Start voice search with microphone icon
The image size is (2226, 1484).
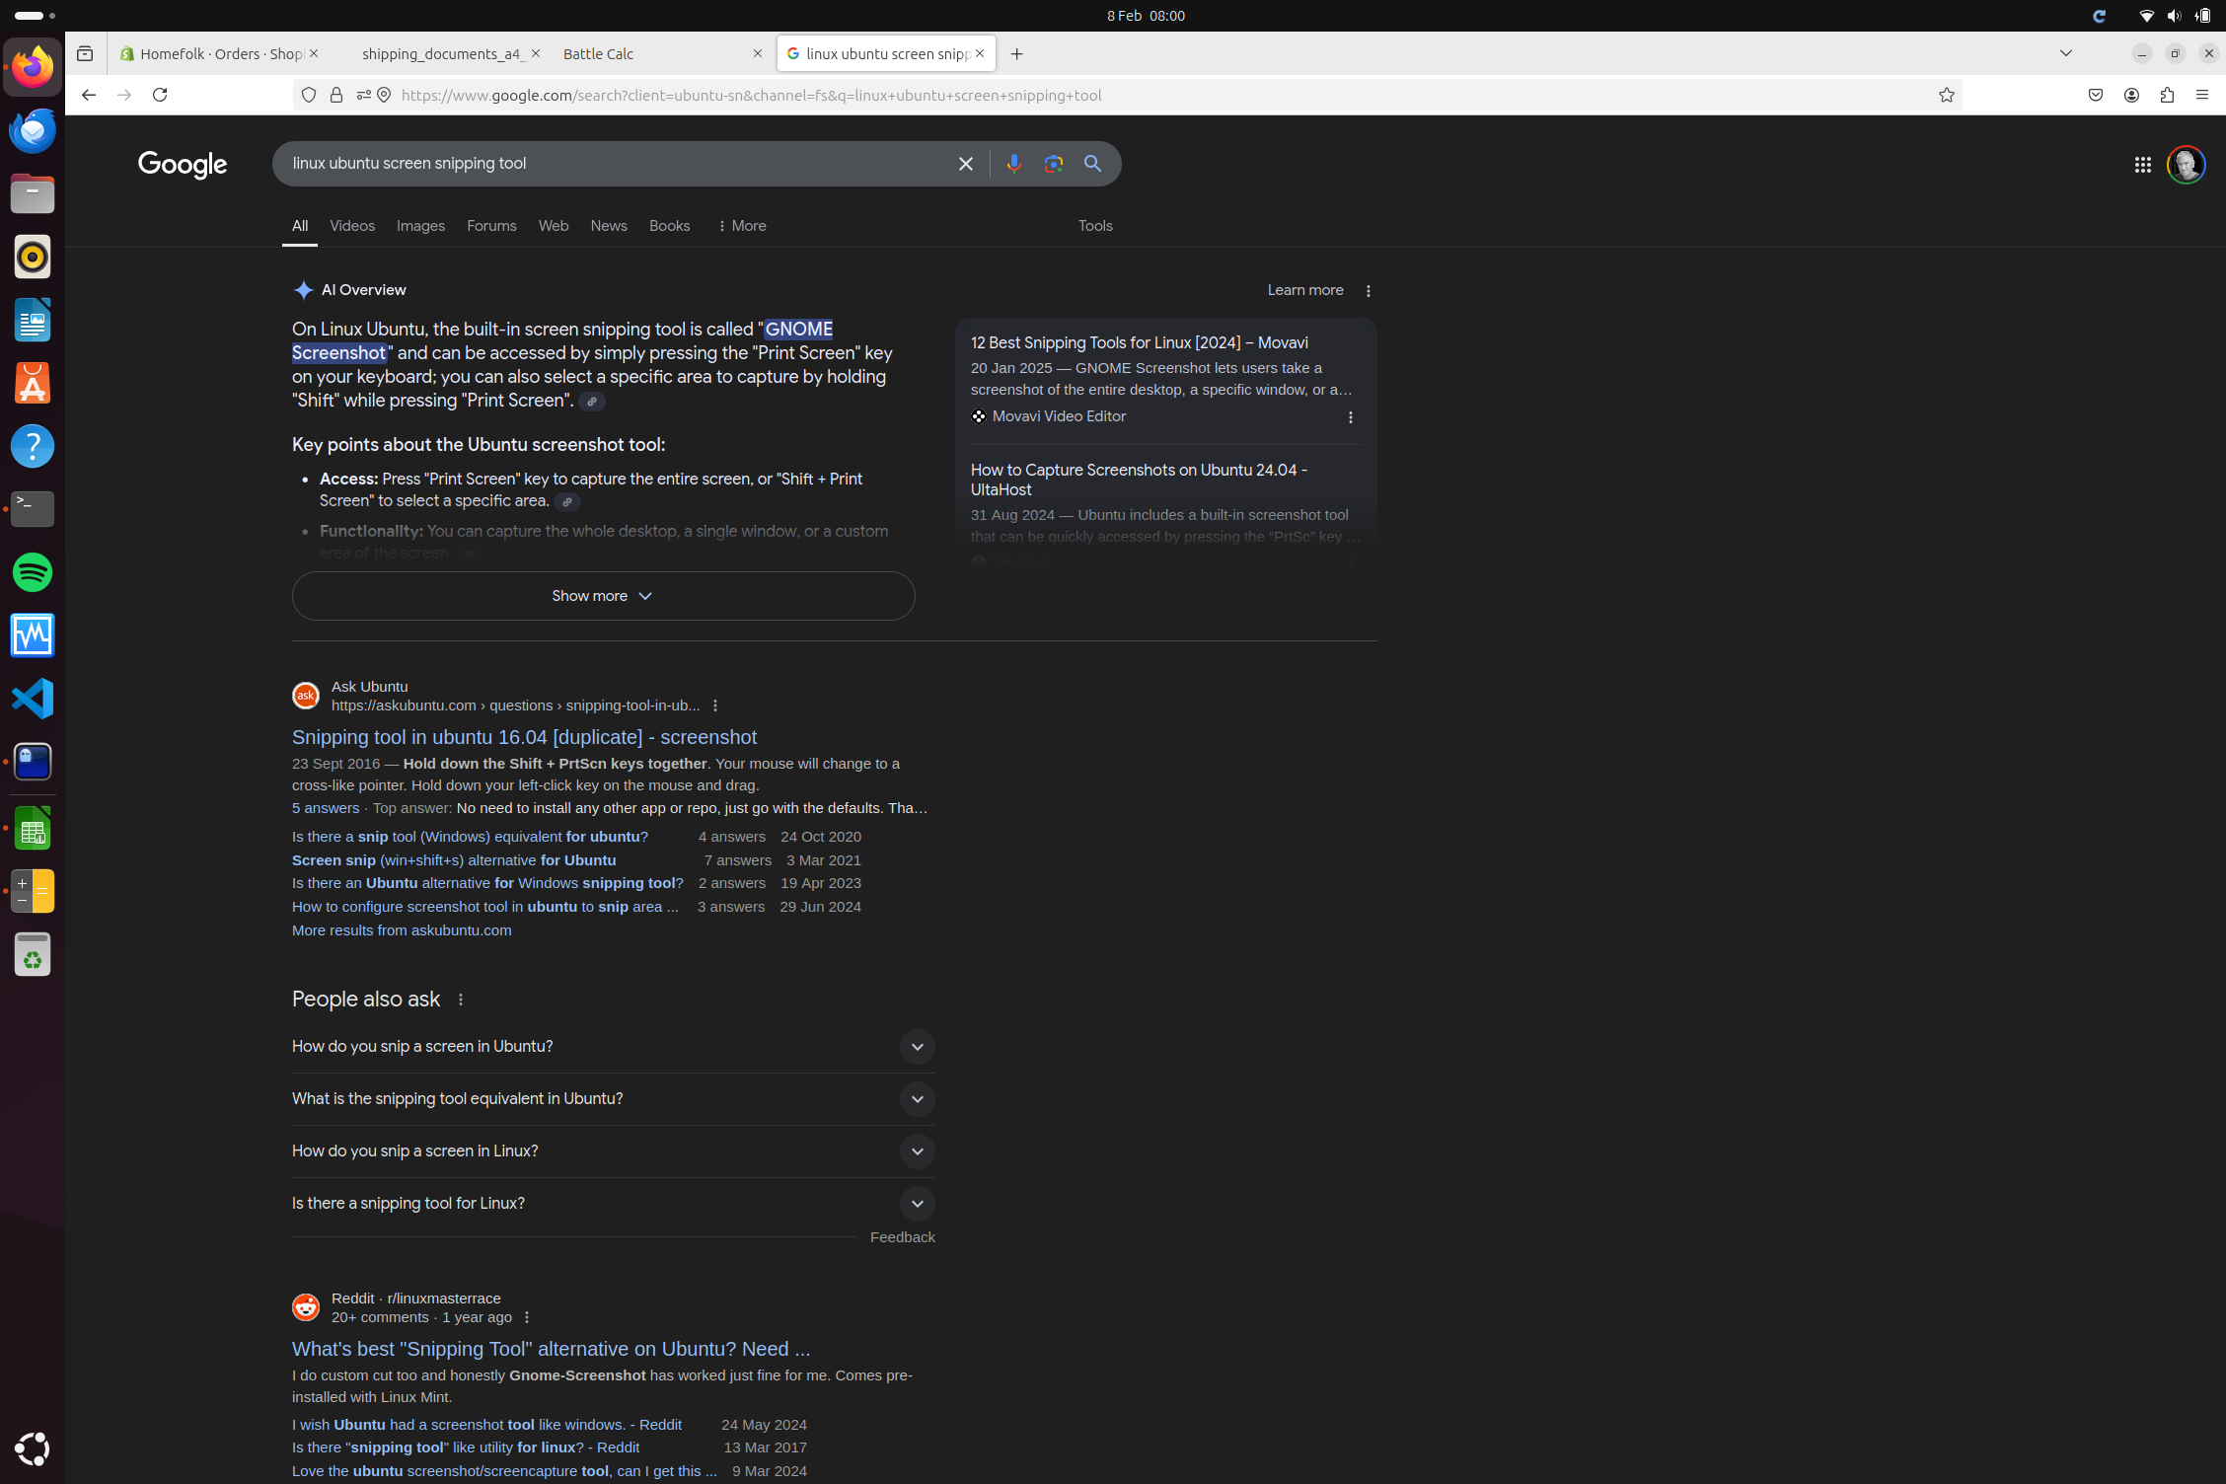[1013, 164]
